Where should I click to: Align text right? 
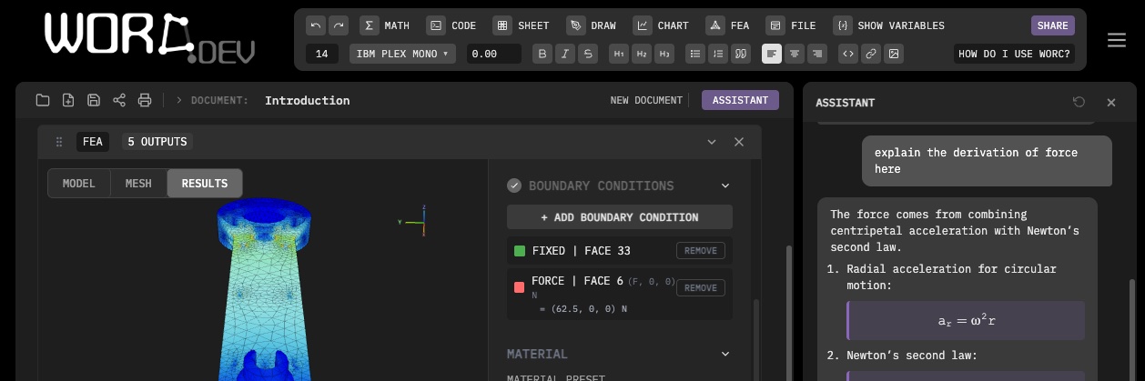click(818, 54)
